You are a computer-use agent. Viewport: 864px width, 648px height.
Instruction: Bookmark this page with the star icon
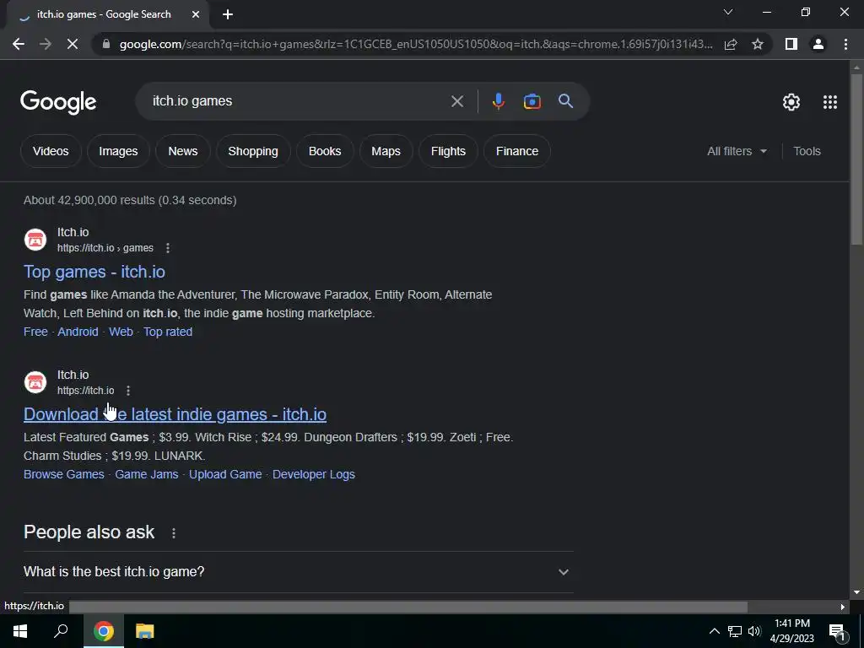pos(758,44)
